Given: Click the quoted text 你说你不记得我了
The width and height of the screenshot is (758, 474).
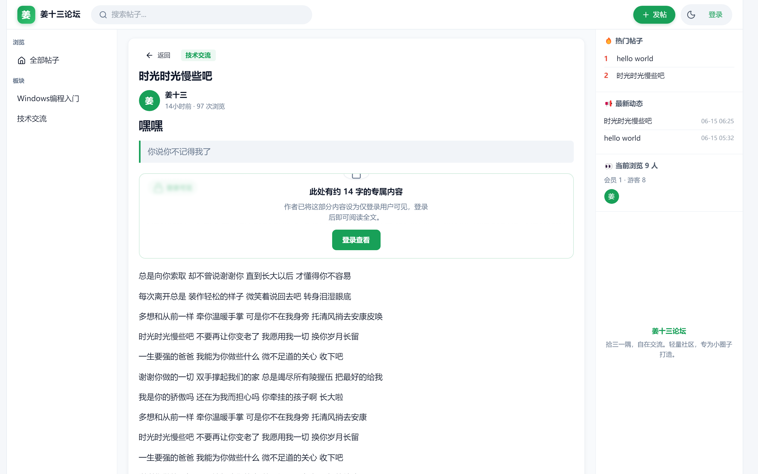Looking at the screenshot, I should point(179,152).
